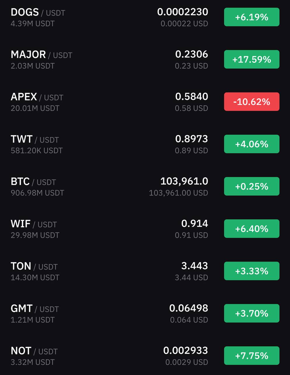Select the NOT / USDT row
The height and width of the screenshot is (375, 290).
click(145, 356)
